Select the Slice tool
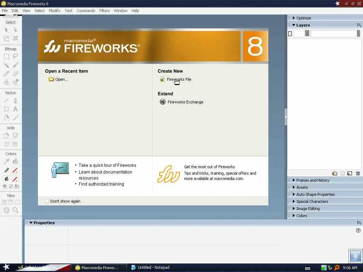The height and width of the screenshot is (272, 363). (15, 136)
